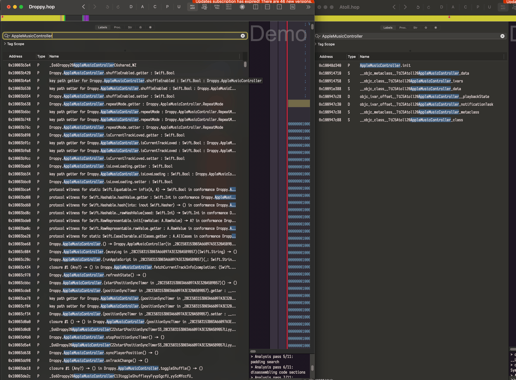Switch Droppy.hop to hexadecimal view mode
516x380 pixels.
coord(228,7)
